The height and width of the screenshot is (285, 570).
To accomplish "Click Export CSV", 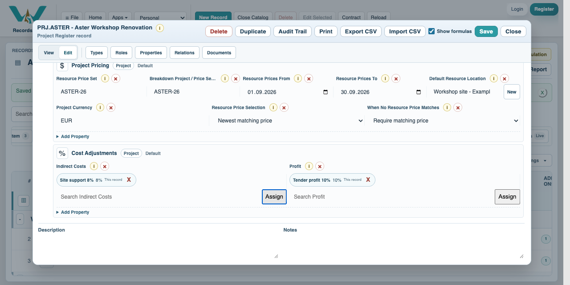I will [x=361, y=32].
